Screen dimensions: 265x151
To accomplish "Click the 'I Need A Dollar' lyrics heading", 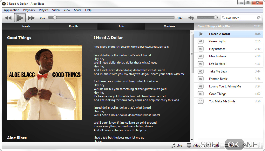I will (x=108, y=38).
